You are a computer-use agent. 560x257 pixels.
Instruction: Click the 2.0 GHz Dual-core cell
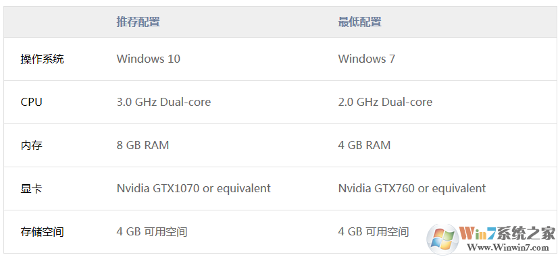pyautogui.click(x=385, y=103)
